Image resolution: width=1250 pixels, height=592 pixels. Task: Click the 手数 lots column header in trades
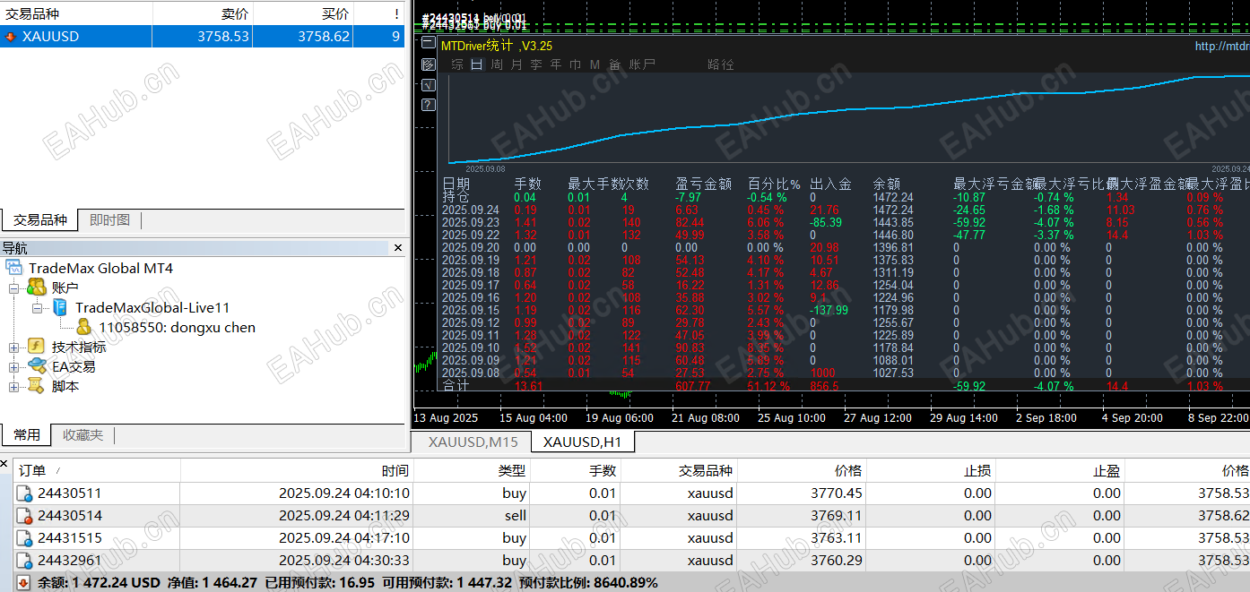pyautogui.click(x=603, y=470)
